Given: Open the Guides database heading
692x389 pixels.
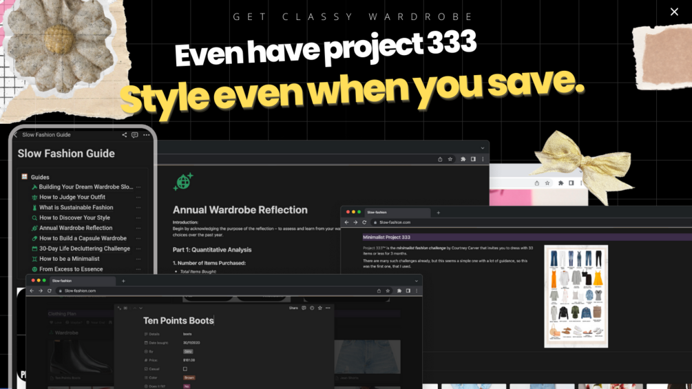Looking at the screenshot, I should pos(40,177).
